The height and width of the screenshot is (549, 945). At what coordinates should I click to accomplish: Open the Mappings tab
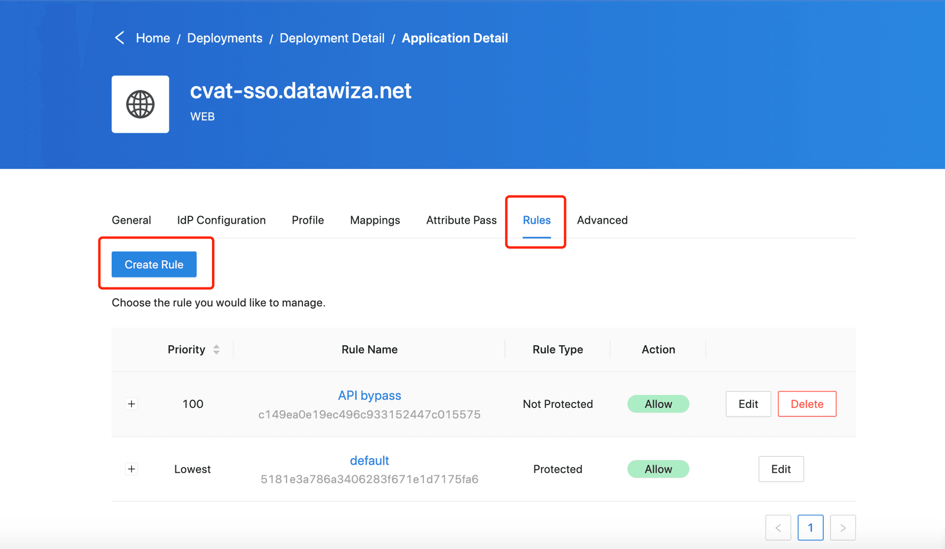tap(375, 220)
